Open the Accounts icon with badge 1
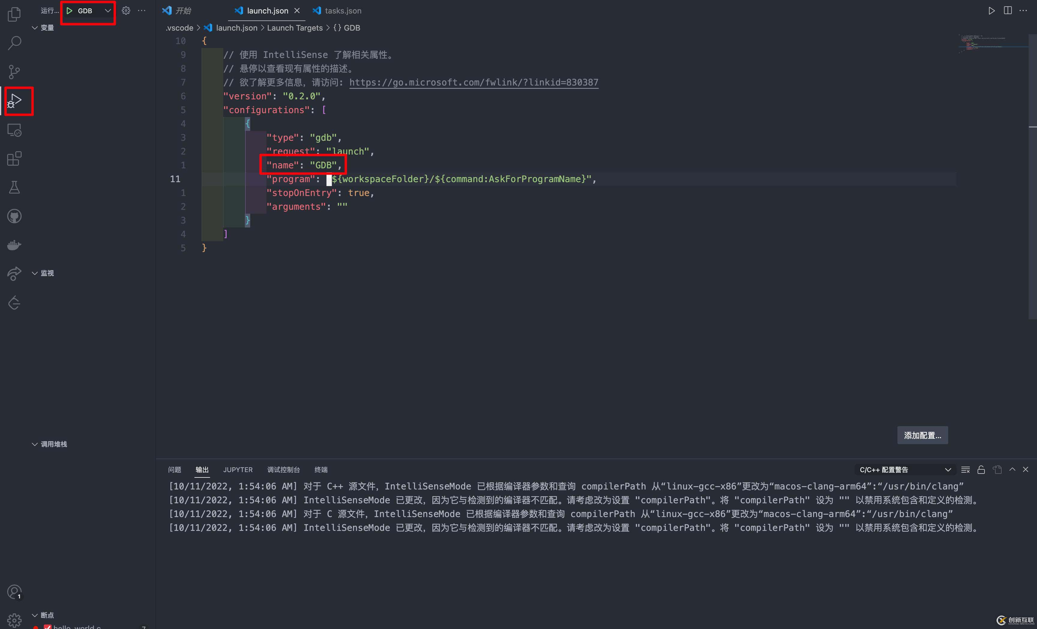This screenshot has height=629, width=1037. 14,592
